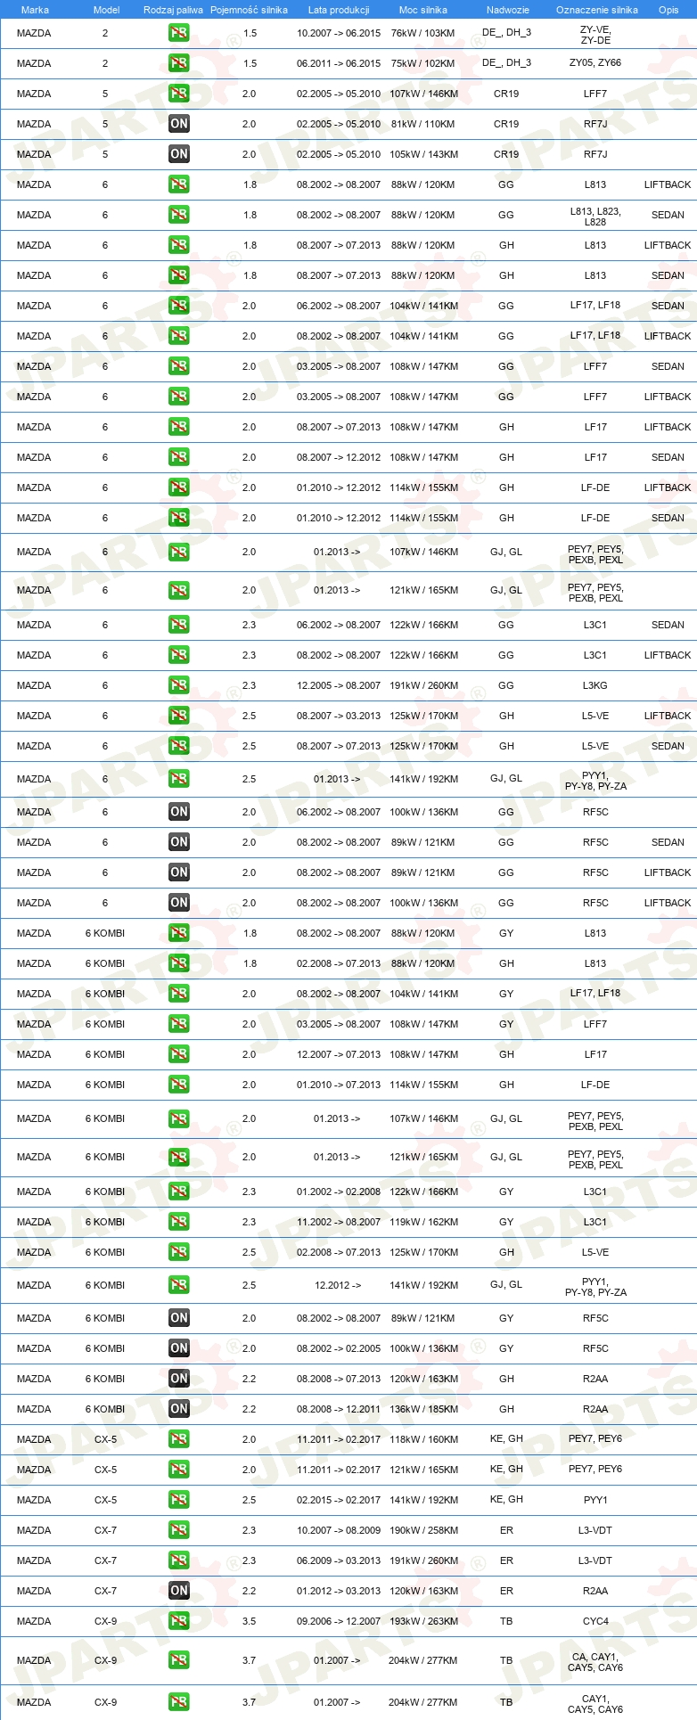Click the engine code ZY-VE, ZY-DE

[x=595, y=35]
